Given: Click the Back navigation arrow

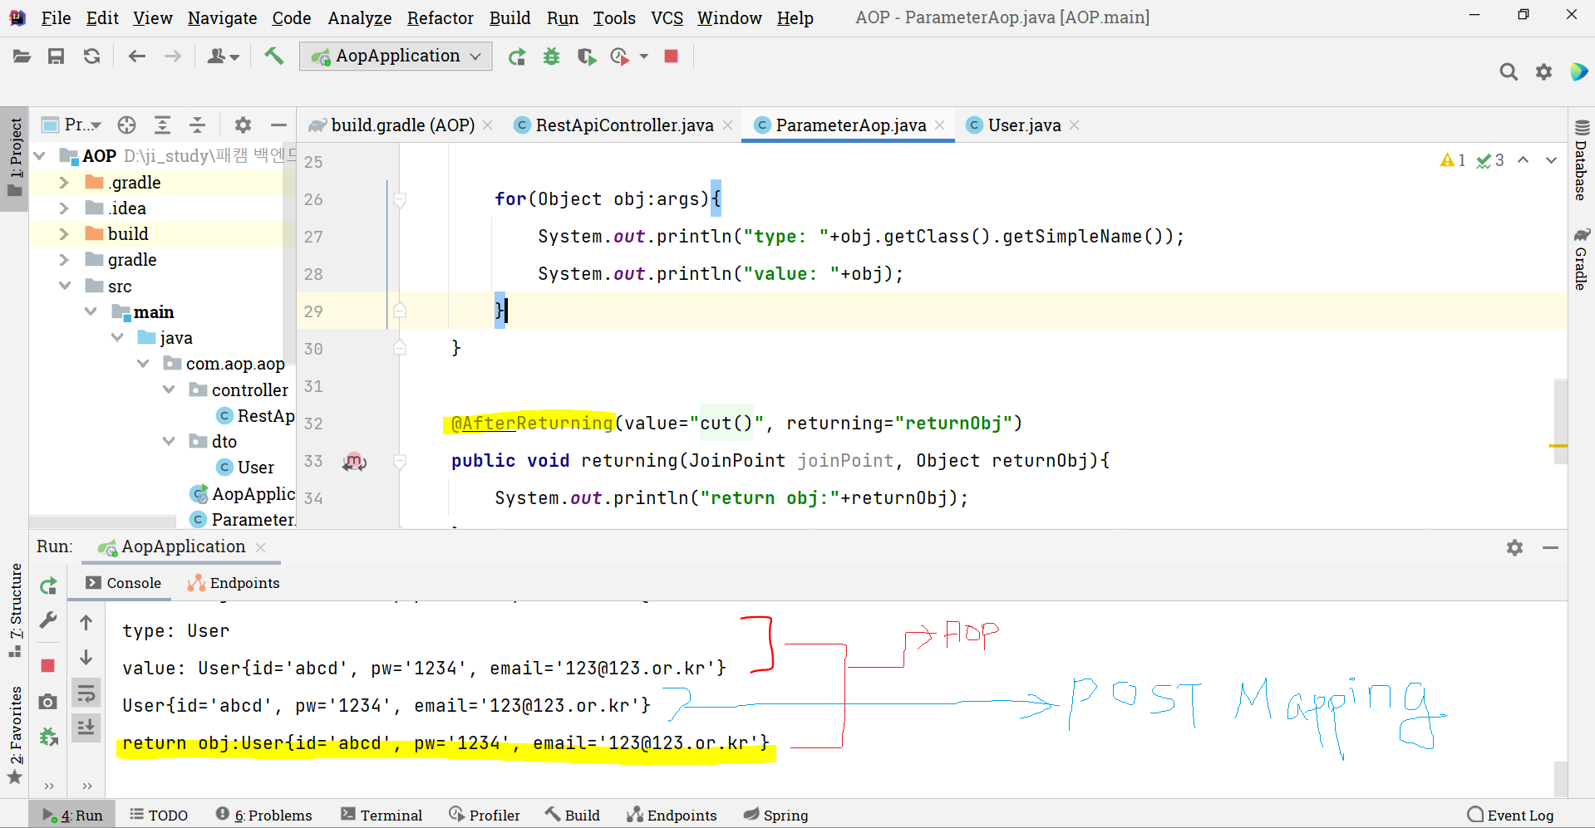Looking at the screenshot, I should coord(137,56).
